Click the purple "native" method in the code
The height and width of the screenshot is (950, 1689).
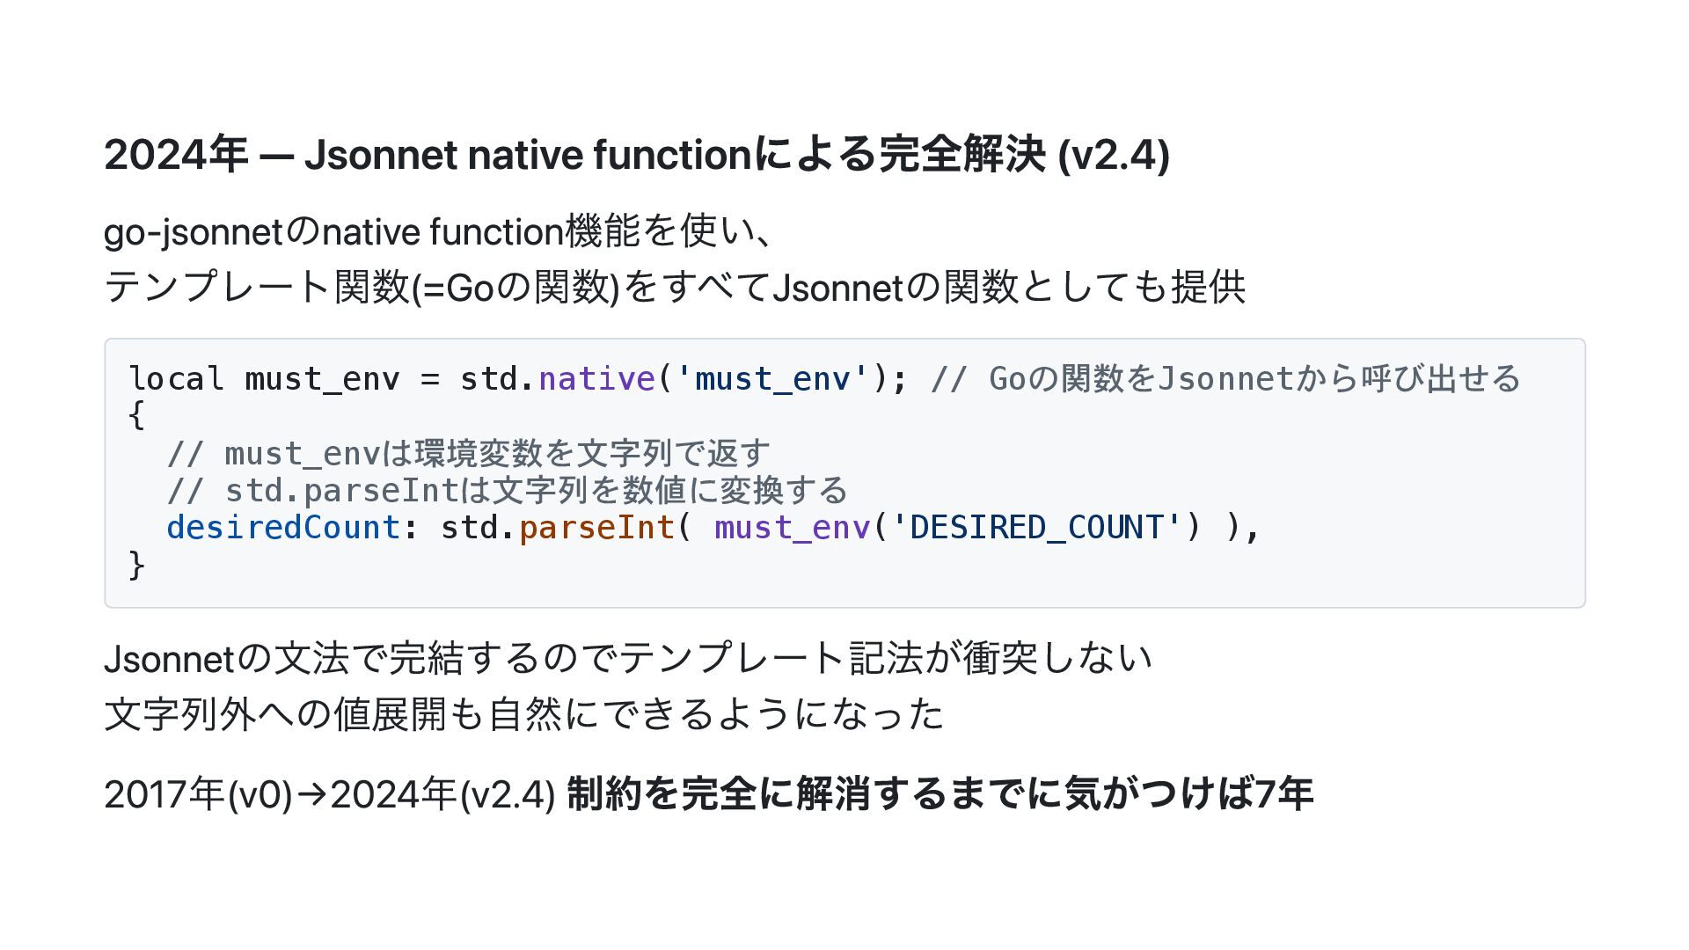click(x=596, y=379)
